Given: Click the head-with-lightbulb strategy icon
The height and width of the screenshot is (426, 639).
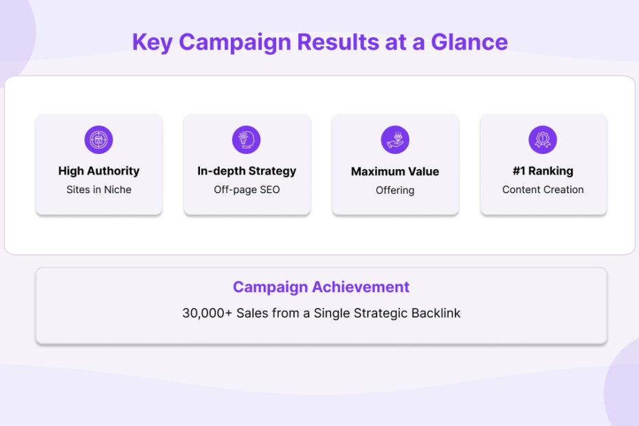Looking at the screenshot, I should pyautogui.click(x=247, y=139).
